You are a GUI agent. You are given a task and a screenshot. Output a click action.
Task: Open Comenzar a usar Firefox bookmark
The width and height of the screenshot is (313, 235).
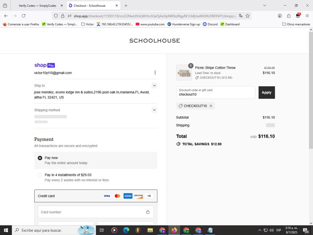point(21,24)
